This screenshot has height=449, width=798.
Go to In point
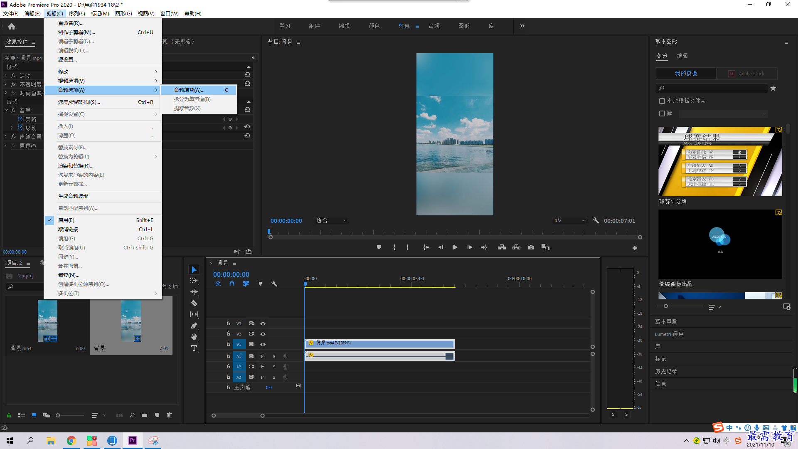coord(426,247)
